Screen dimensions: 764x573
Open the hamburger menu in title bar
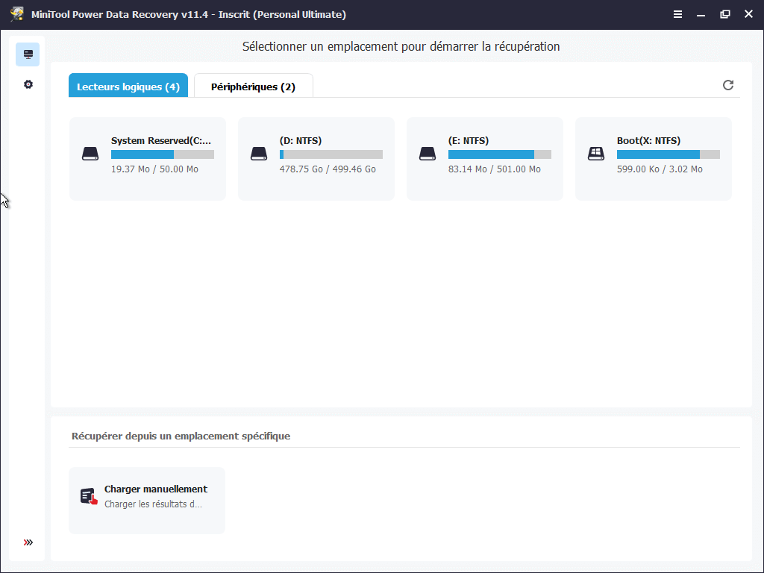point(677,14)
